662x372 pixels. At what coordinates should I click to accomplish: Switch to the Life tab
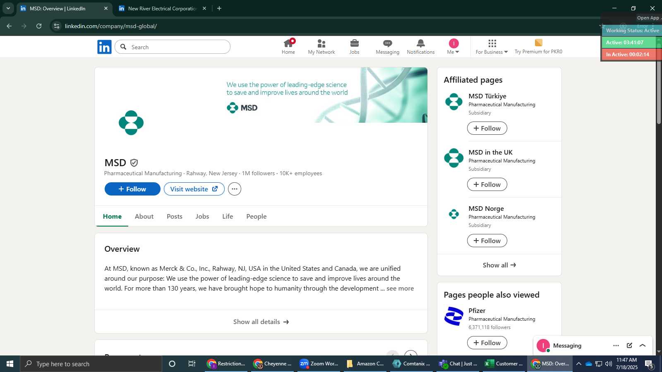(x=228, y=216)
